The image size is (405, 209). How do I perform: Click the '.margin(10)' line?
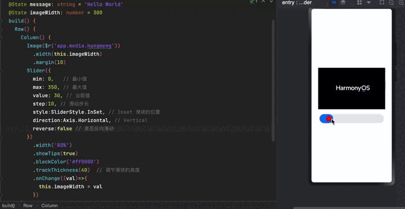click(49, 62)
